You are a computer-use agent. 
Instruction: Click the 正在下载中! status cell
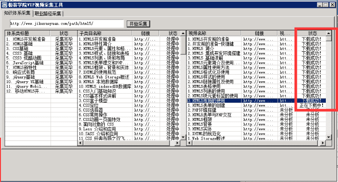tap(311, 105)
